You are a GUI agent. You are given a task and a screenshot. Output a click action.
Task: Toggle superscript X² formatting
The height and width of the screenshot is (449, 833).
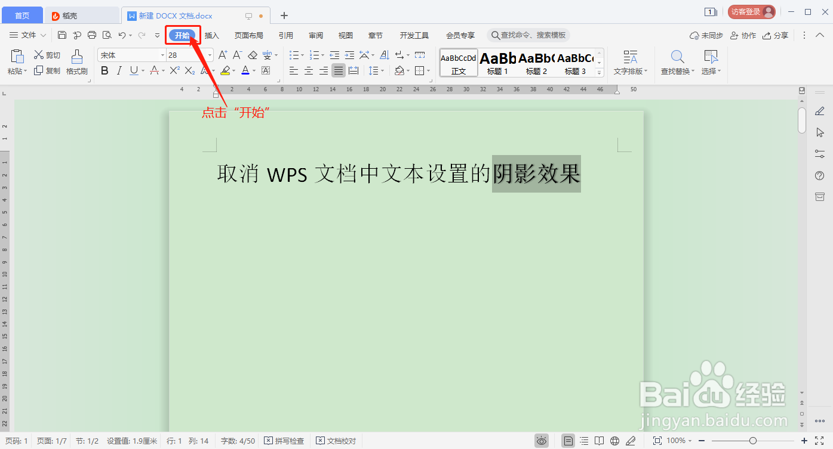coord(174,70)
